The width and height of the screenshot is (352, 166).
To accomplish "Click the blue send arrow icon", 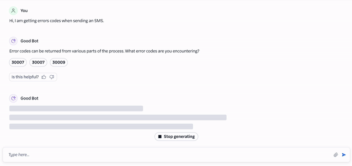I will click(344, 155).
